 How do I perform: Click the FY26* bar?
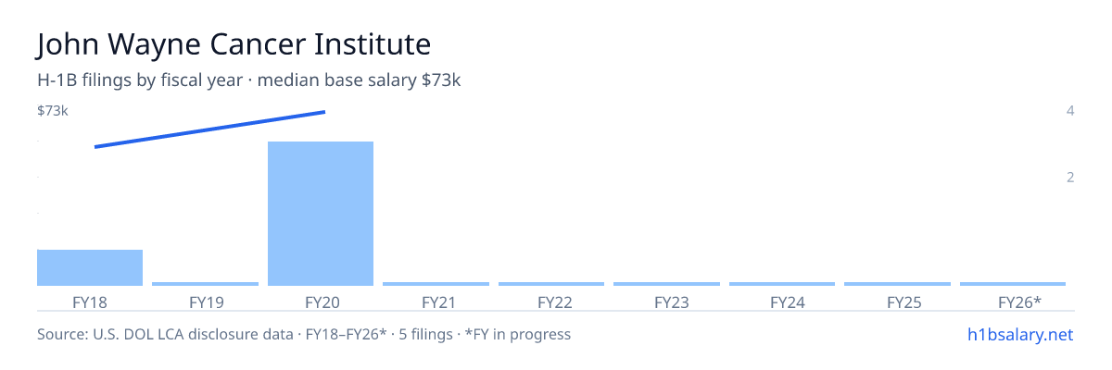click(x=1013, y=284)
